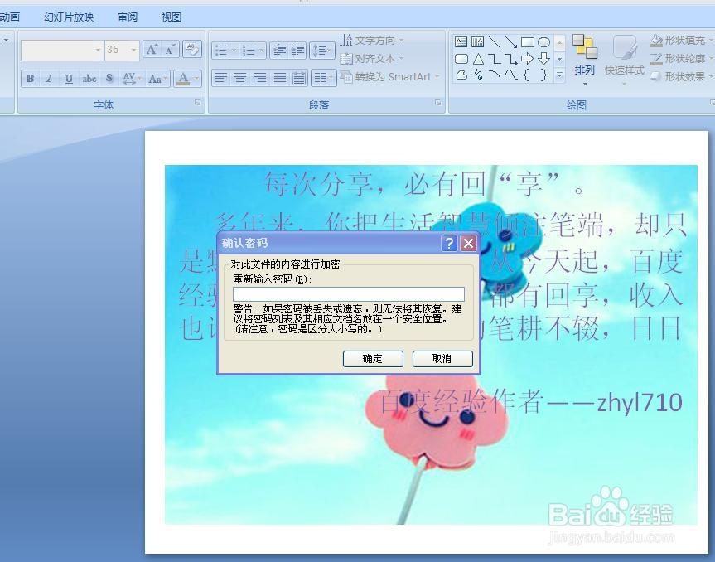Click the Text Shadow icon
Image resolution: width=715 pixels, height=562 pixels.
click(109, 78)
